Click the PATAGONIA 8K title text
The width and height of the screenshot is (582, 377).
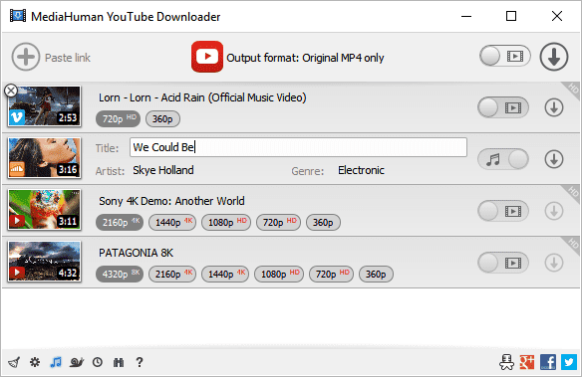136,253
